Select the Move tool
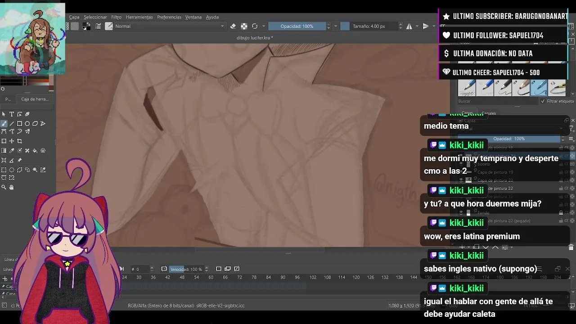Screen dimensions: 576x324 tap(12, 141)
